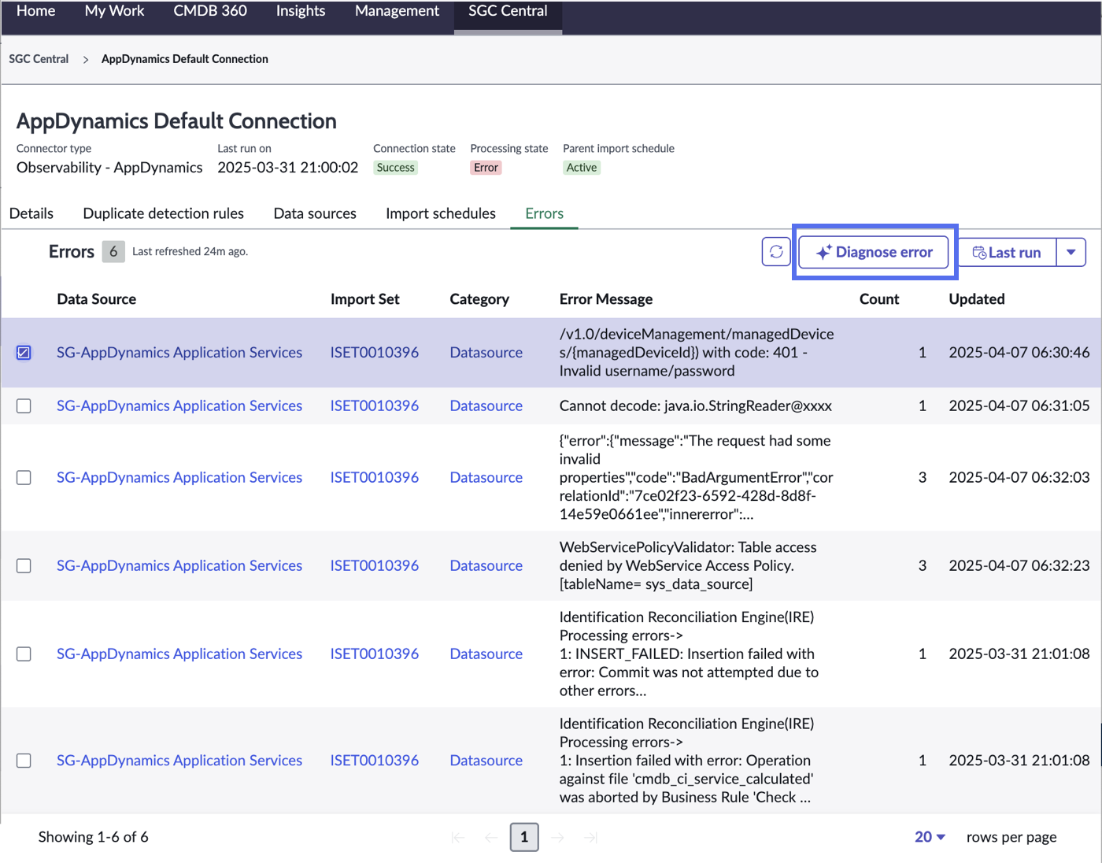1102x863 pixels.
Task: Click the Import Set column header
Action: click(x=365, y=299)
